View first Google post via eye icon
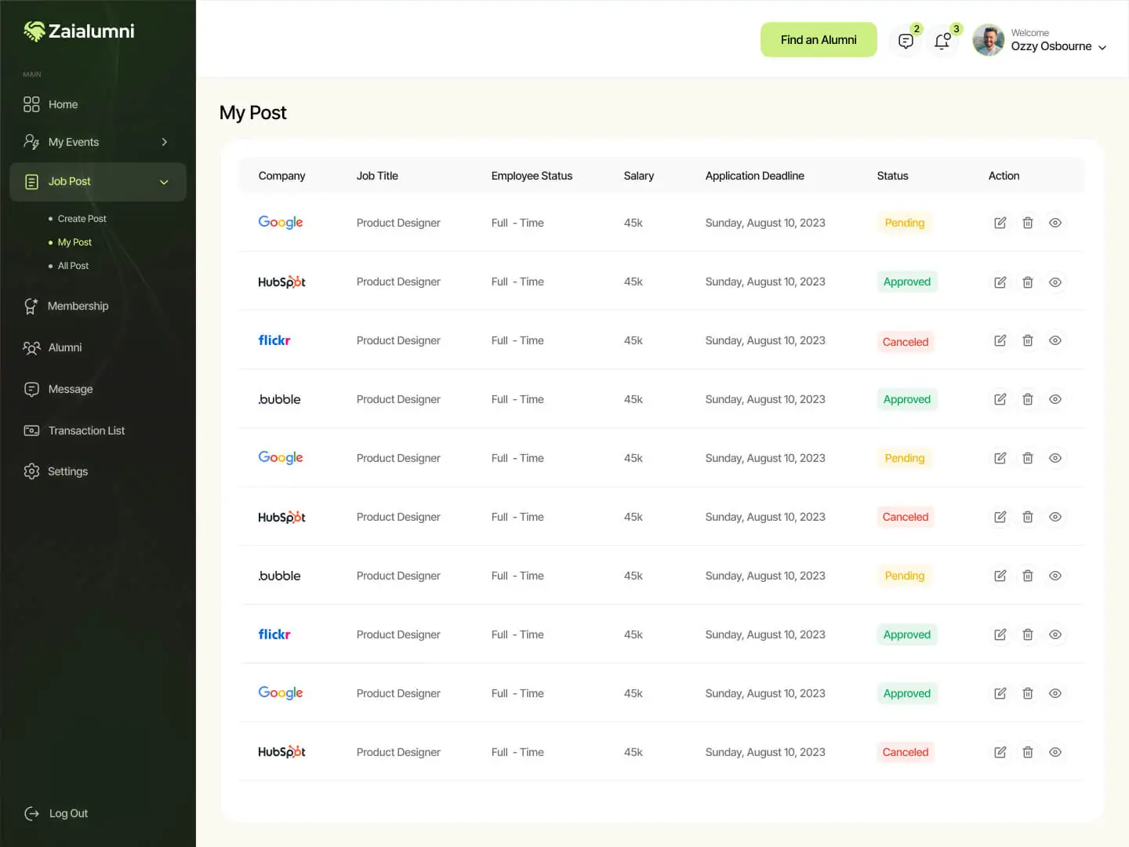The height and width of the screenshot is (847, 1129). [1055, 223]
